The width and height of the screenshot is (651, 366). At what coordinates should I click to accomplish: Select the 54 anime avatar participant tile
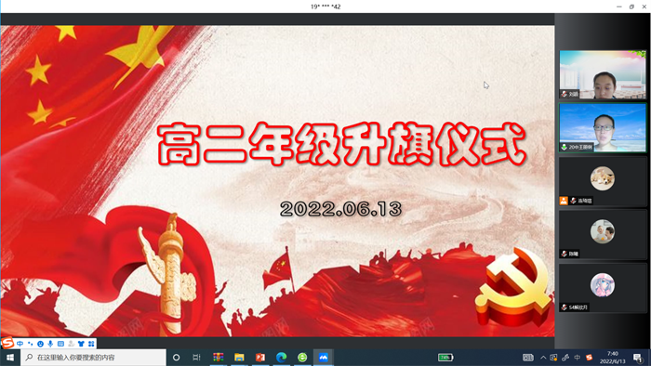(603, 288)
